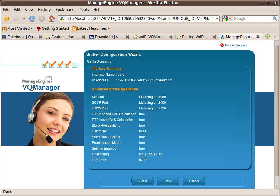The height and width of the screenshot is (196, 280).
Task: Click the SIP Port 'Listening on 5060' value
Action: coord(153,97)
